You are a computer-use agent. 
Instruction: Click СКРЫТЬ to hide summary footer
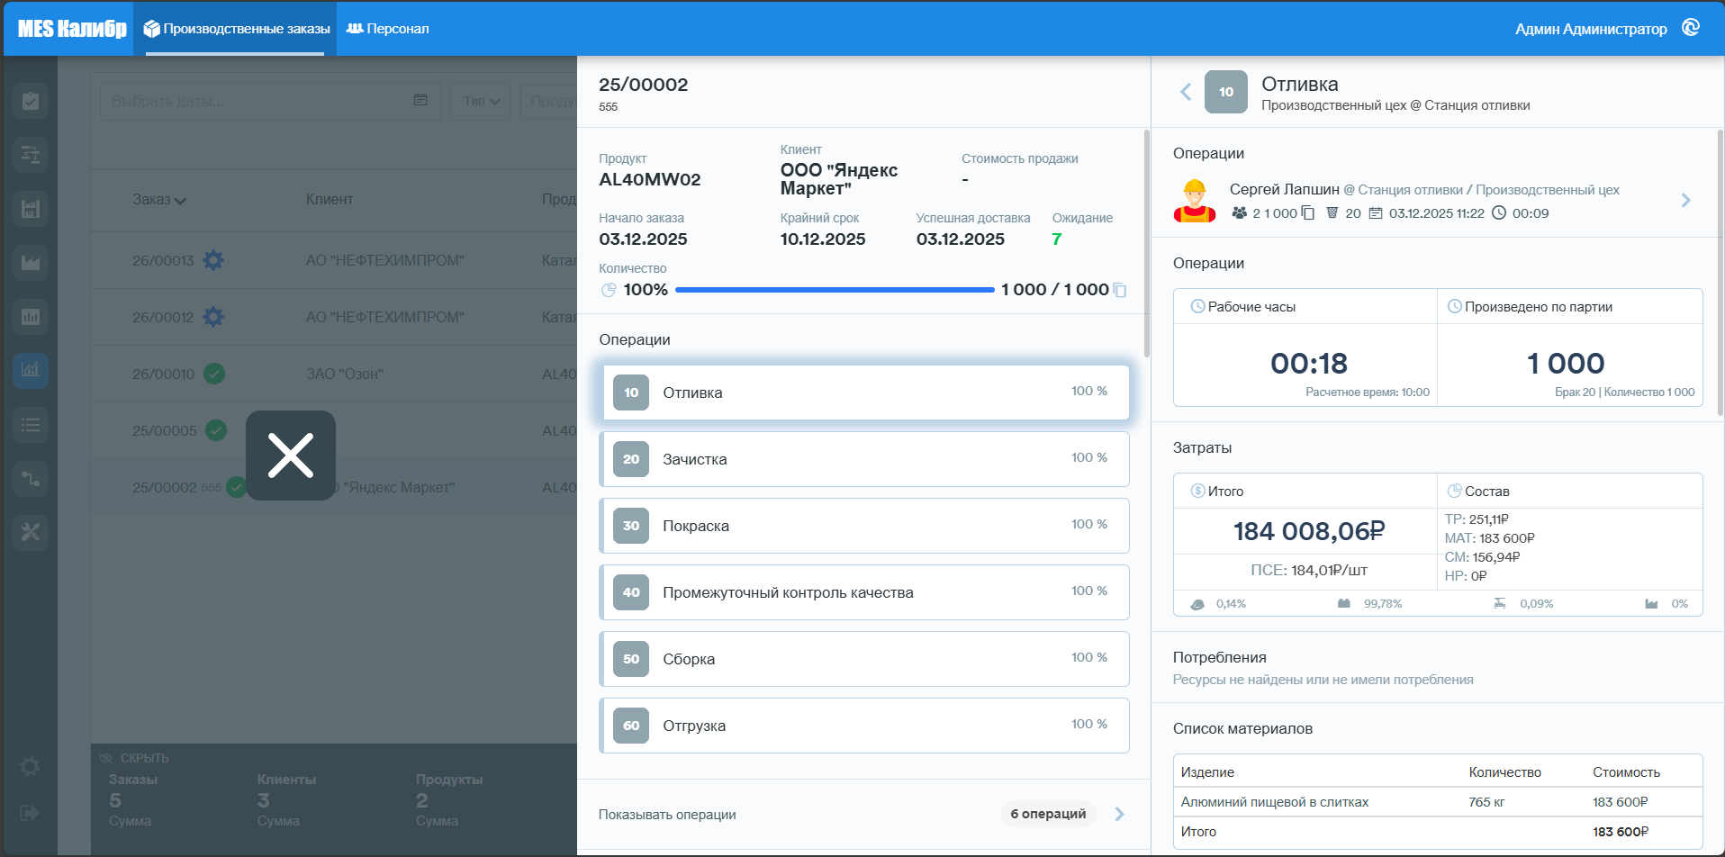[134, 758]
